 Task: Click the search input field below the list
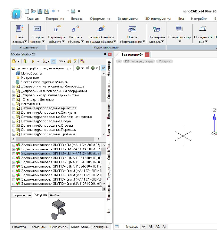click(56, 189)
